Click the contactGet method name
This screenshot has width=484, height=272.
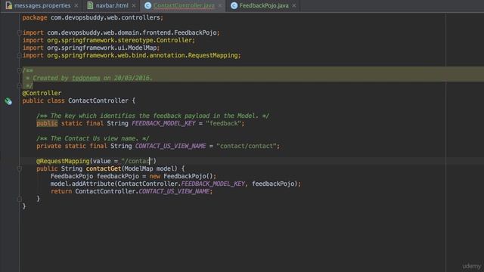click(104, 168)
